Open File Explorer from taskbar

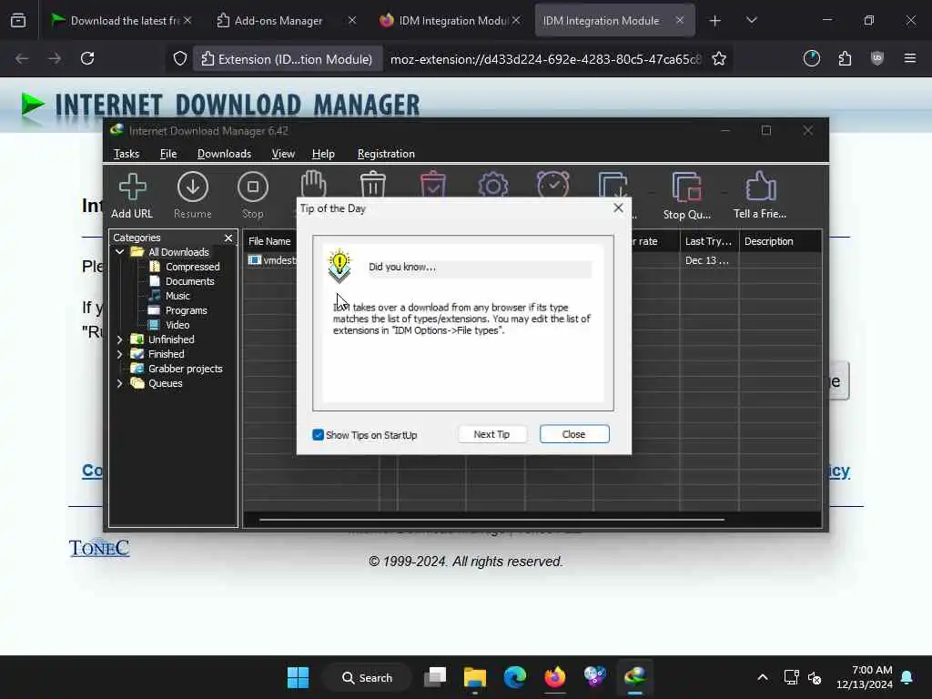click(475, 677)
